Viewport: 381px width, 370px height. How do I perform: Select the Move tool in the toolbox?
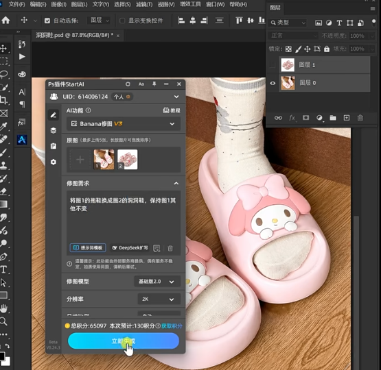coord(3,48)
